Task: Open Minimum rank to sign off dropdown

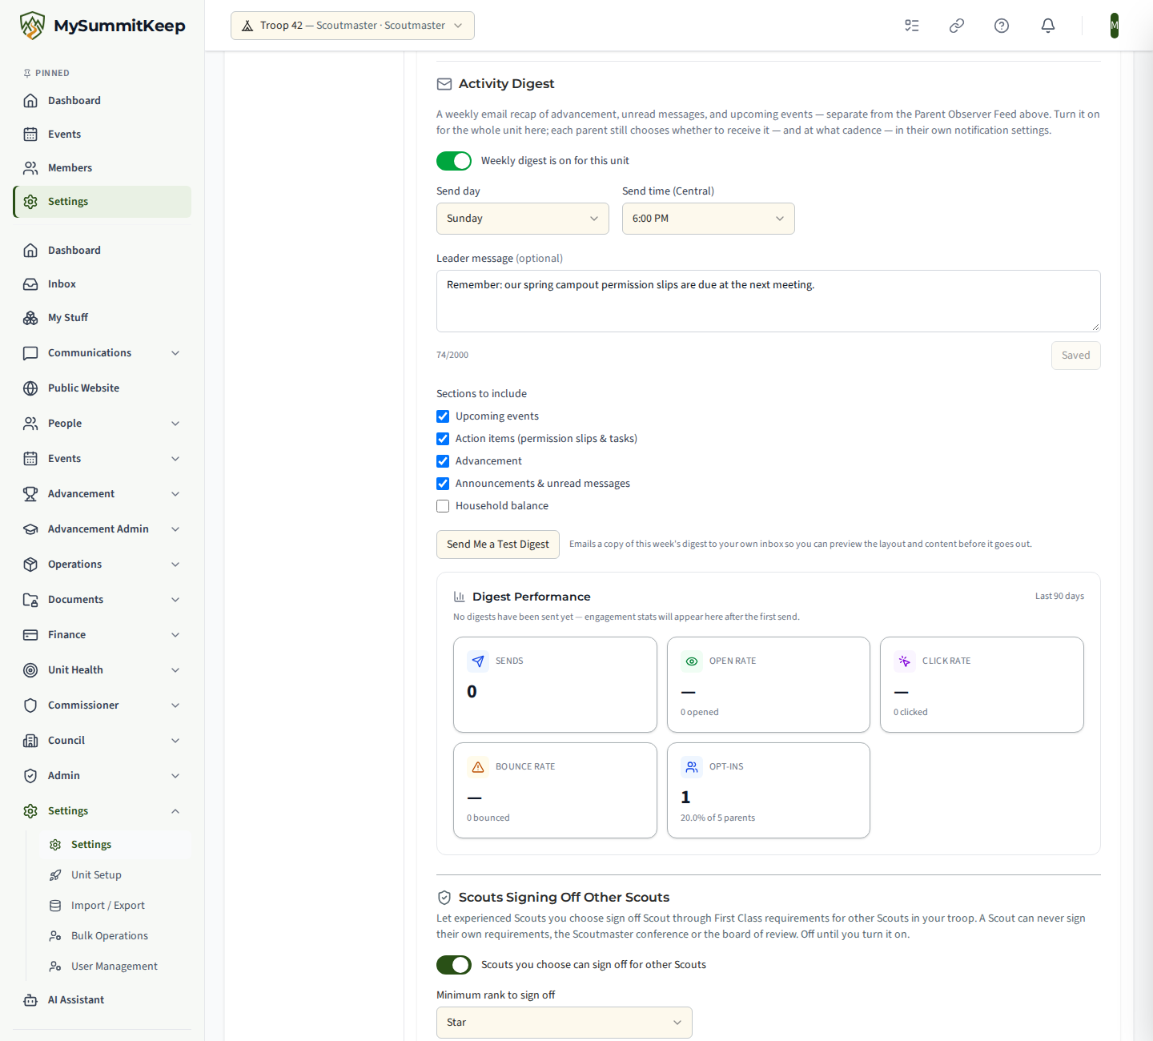Action: click(564, 1023)
